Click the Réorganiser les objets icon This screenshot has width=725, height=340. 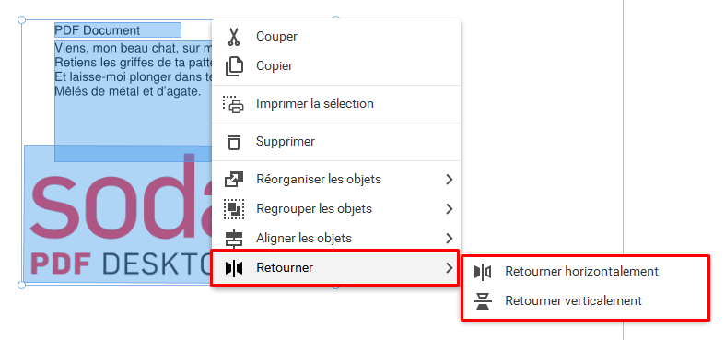[234, 180]
